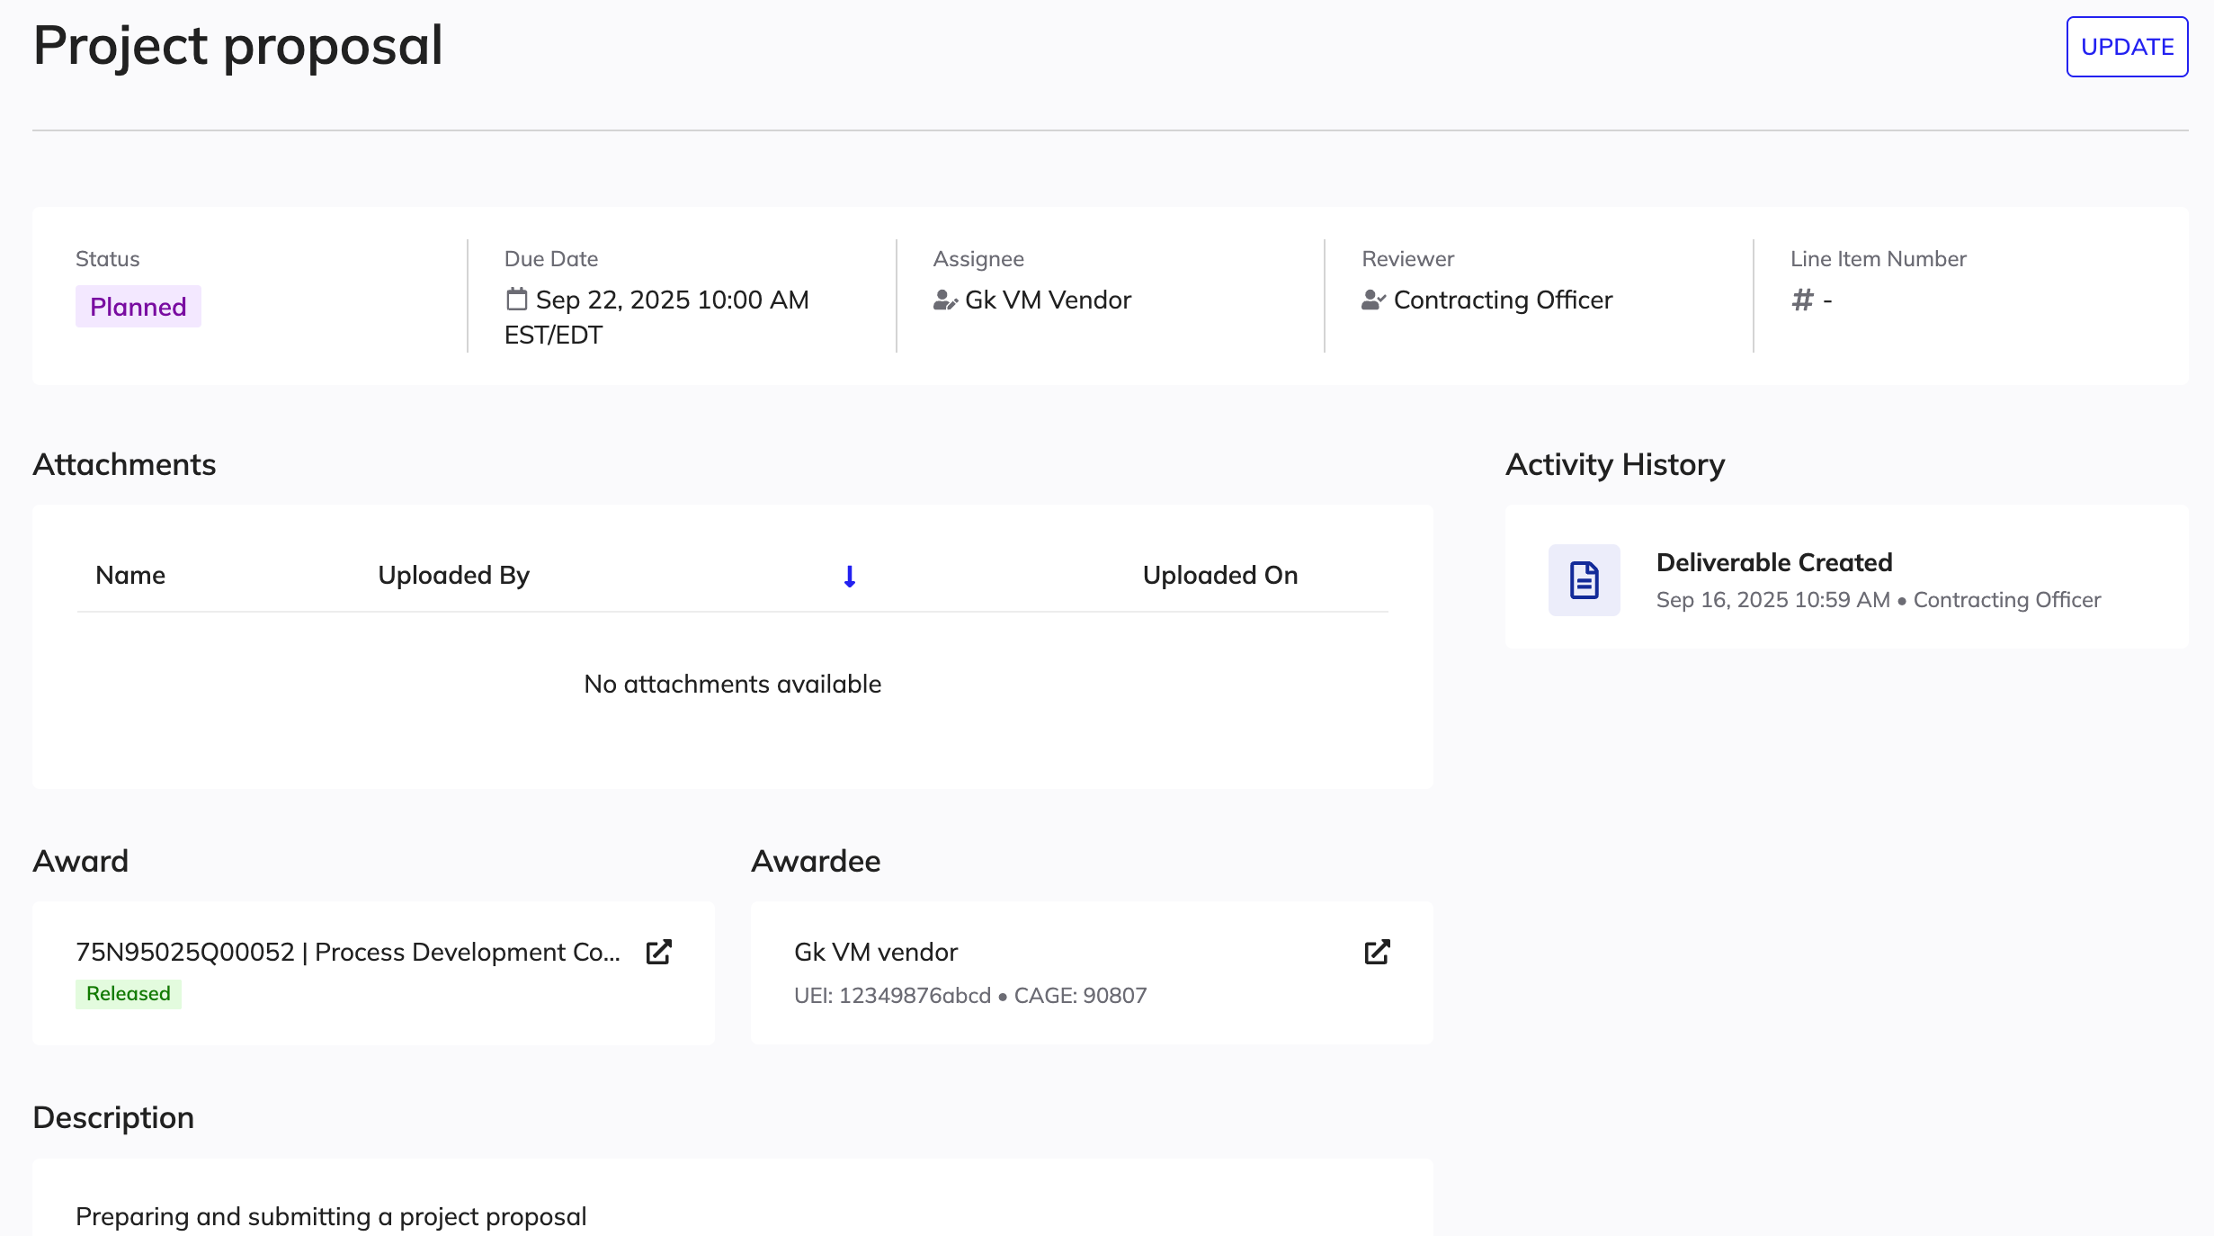The width and height of the screenshot is (2214, 1236).
Task: Click the Gk VM Vendor assignee name
Action: point(1048,300)
